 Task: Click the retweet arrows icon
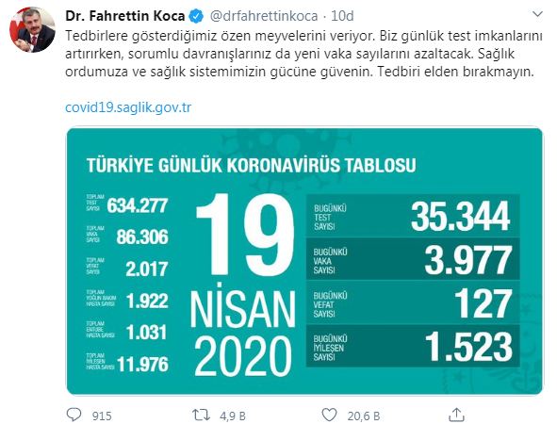click(201, 415)
